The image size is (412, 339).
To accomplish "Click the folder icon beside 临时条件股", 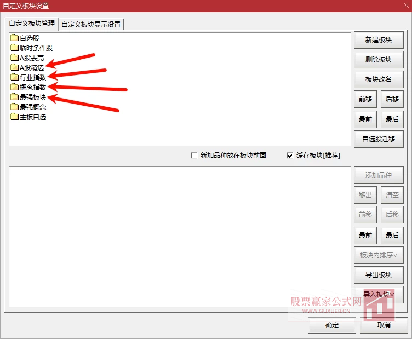I will (14, 48).
